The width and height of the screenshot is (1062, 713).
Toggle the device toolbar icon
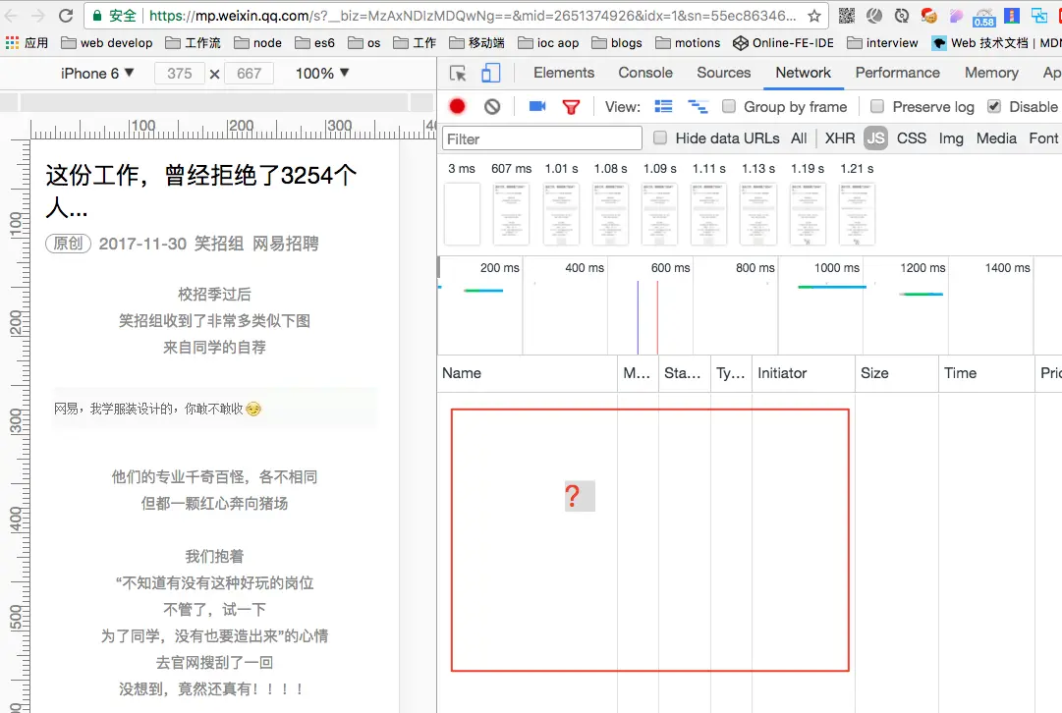[490, 73]
